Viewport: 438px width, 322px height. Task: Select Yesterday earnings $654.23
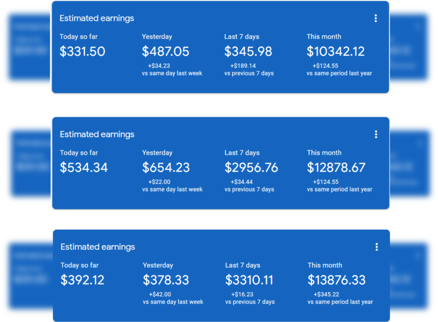(x=166, y=168)
